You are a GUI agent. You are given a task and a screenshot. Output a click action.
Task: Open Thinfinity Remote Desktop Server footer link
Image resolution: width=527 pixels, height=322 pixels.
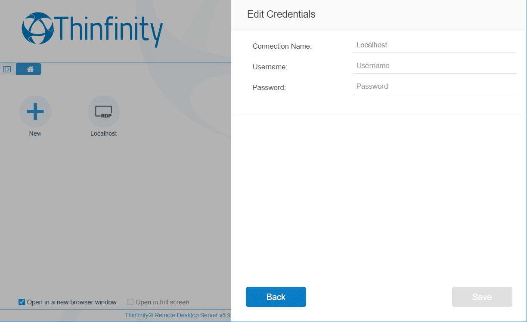tap(178, 315)
